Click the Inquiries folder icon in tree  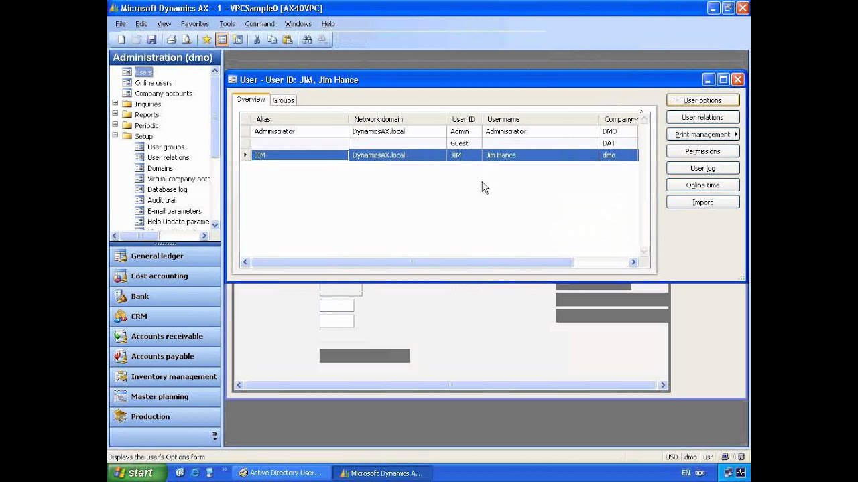click(127, 104)
